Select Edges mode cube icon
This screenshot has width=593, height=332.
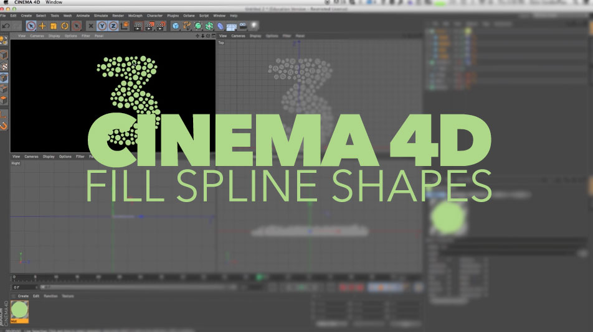coord(4,89)
